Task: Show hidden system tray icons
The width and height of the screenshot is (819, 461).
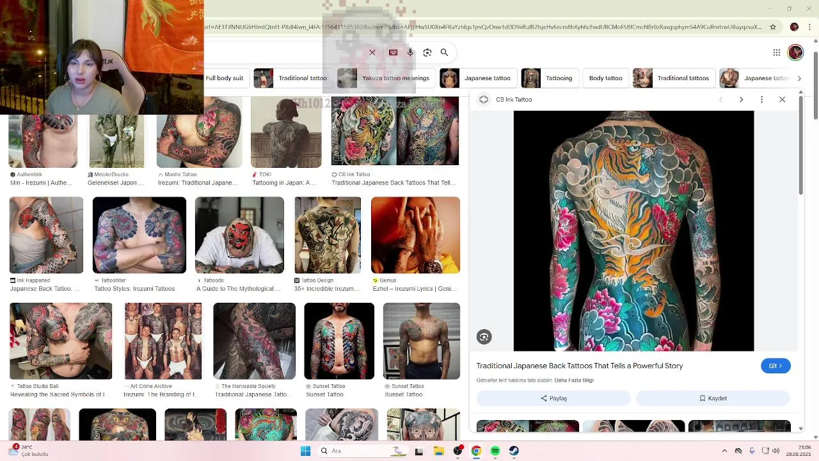Action: (x=724, y=451)
